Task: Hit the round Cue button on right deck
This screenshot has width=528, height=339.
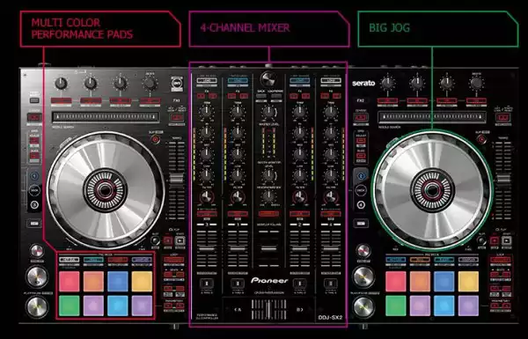Action: pyautogui.click(x=363, y=276)
